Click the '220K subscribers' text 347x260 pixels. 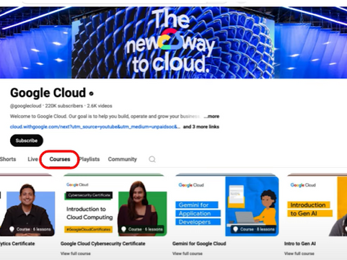[64, 106]
